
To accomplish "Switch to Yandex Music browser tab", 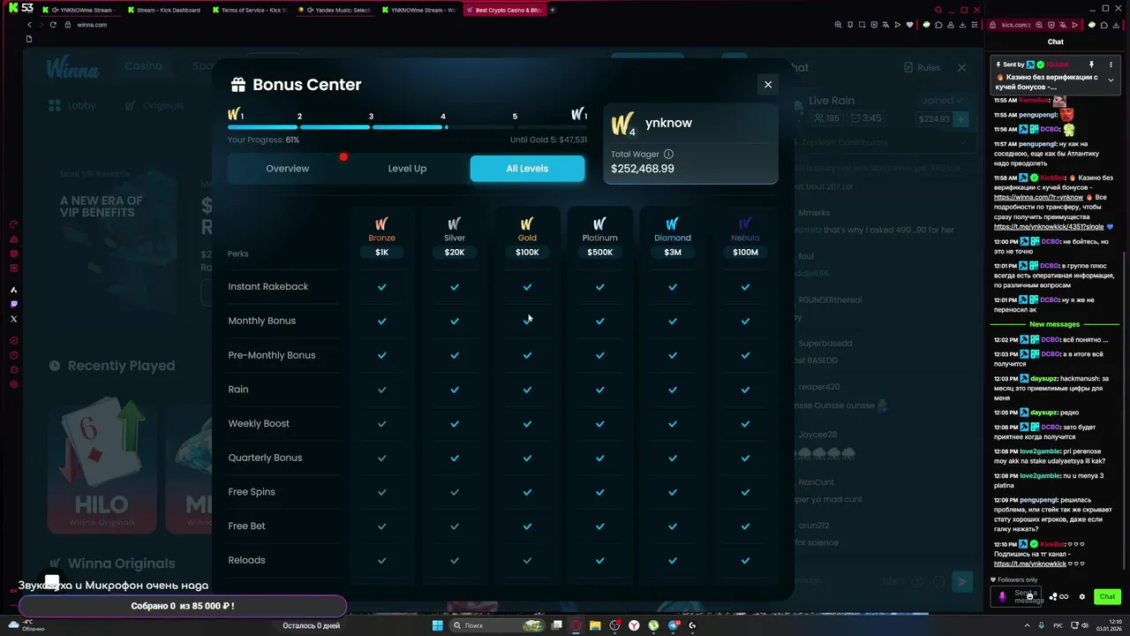I will click(x=334, y=10).
